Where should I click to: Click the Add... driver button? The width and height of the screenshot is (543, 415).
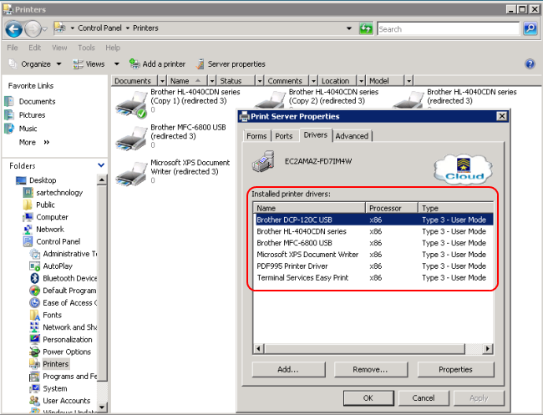288,370
